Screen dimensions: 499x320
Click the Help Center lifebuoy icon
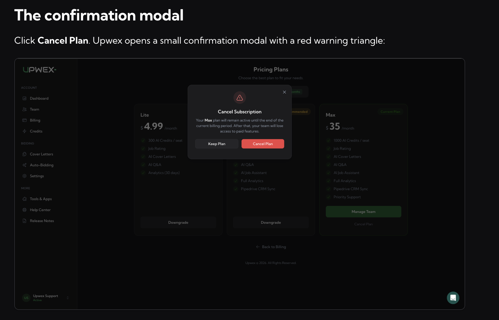(25, 210)
